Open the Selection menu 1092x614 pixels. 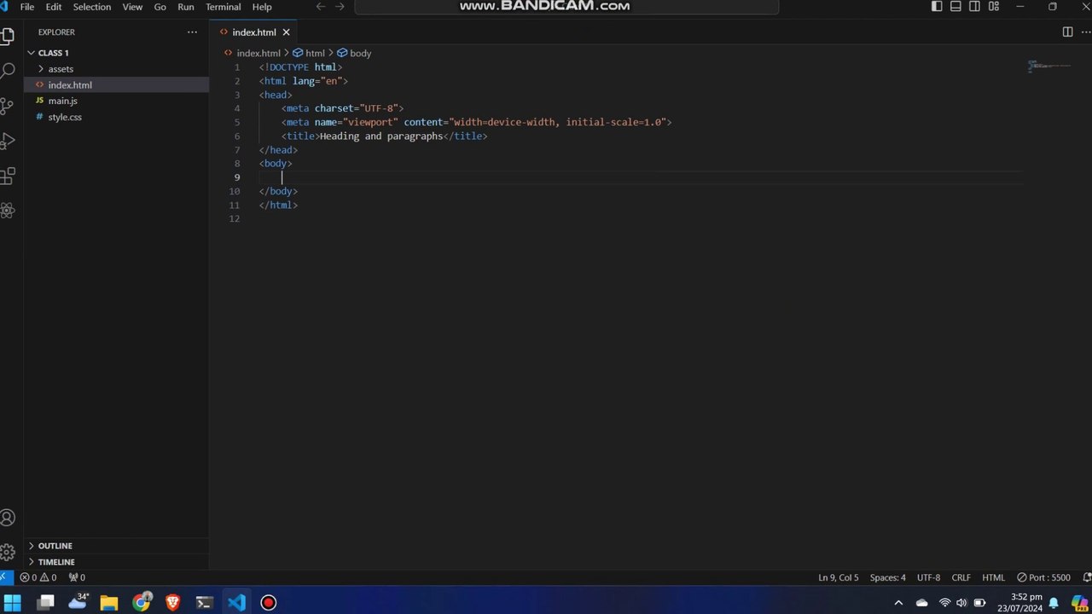pyautogui.click(x=92, y=7)
